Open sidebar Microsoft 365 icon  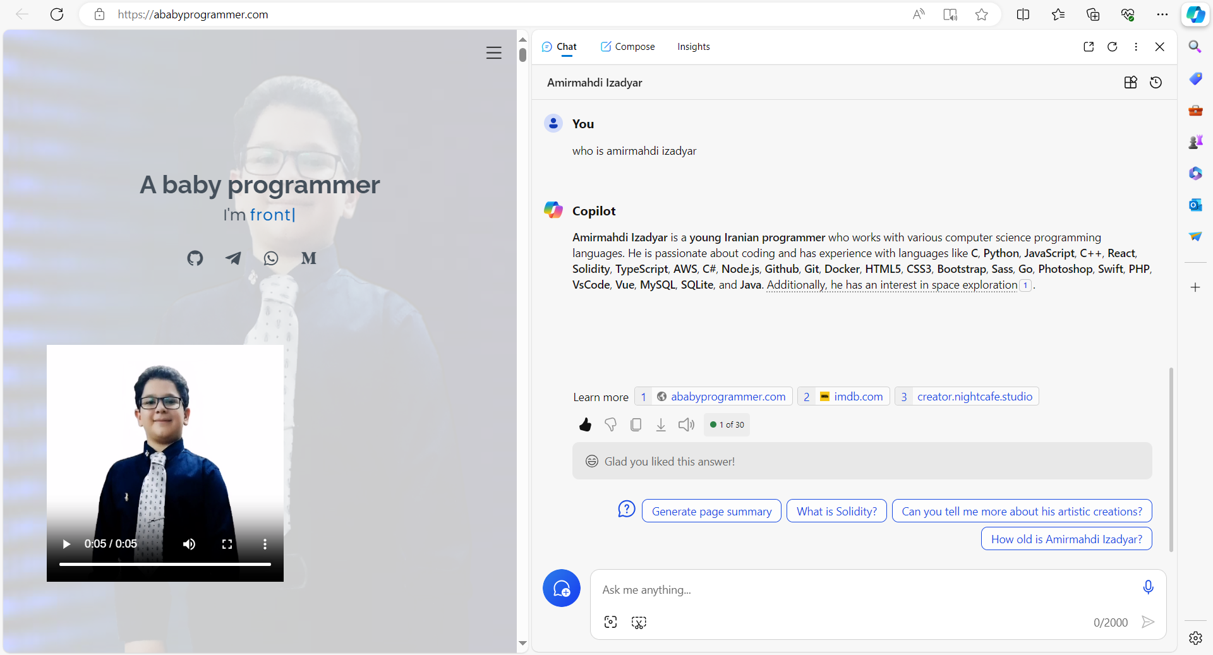click(x=1195, y=173)
